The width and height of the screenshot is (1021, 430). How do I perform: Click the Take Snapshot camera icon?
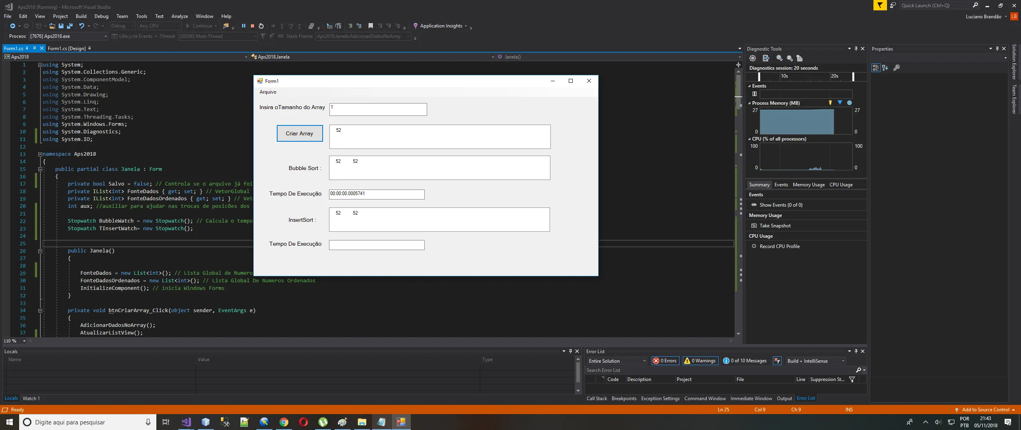click(x=754, y=226)
